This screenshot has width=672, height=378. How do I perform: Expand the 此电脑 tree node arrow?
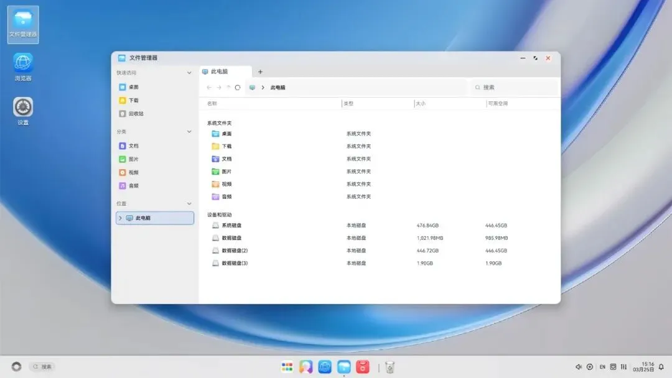[x=121, y=218]
